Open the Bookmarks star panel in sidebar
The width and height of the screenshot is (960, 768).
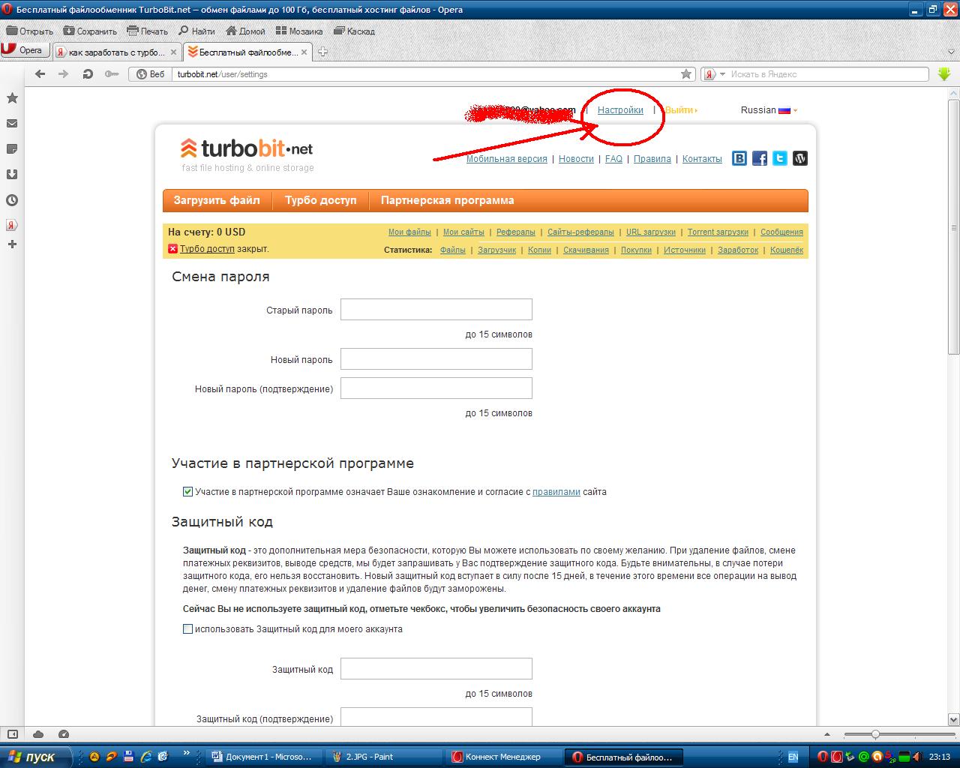(12, 98)
